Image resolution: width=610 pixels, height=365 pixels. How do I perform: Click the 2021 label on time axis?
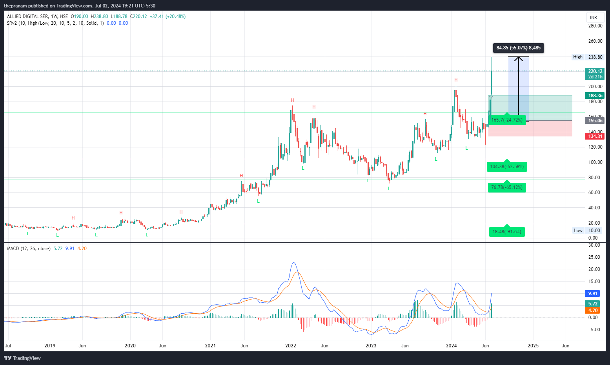(210, 346)
